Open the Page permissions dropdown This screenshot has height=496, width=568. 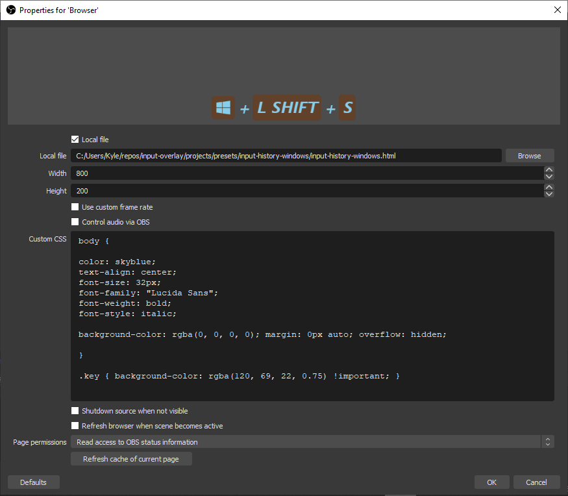(305, 441)
